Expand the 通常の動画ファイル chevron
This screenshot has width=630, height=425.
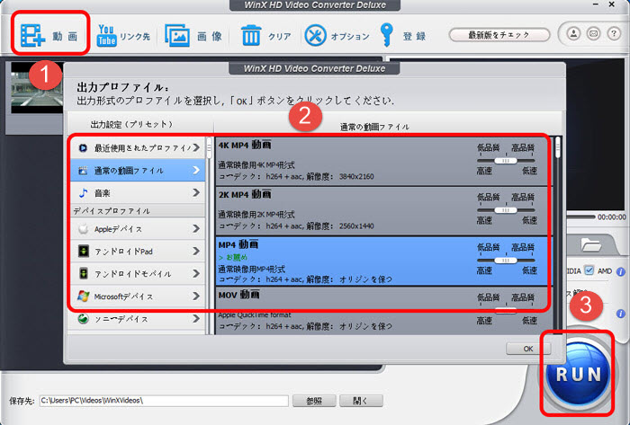coord(196,171)
